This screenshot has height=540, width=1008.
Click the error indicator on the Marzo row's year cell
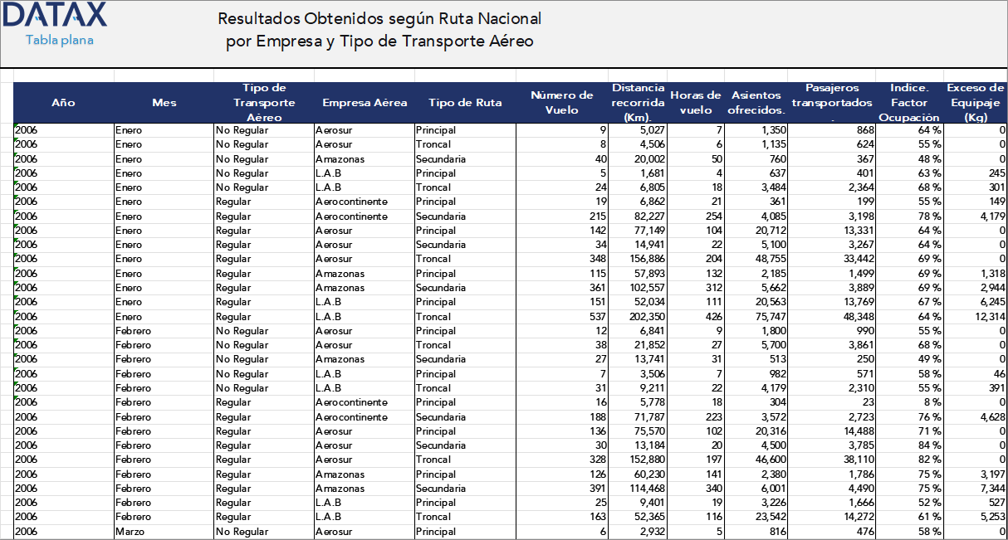15,528
